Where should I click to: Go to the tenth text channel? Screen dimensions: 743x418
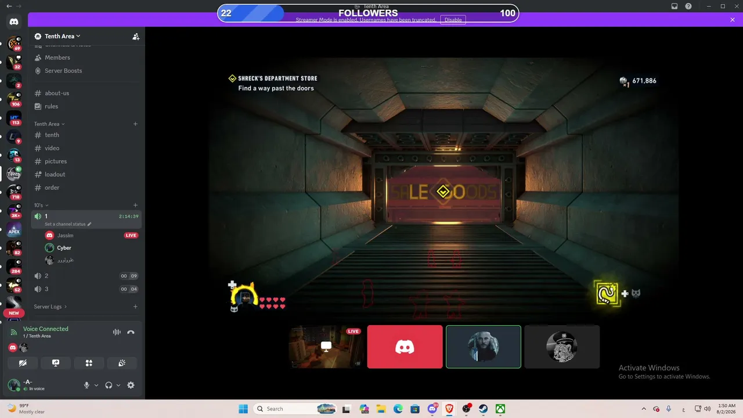pos(86,135)
